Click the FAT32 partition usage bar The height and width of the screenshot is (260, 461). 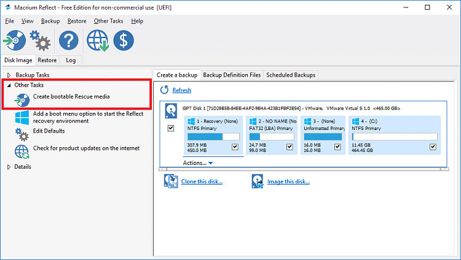272,137
